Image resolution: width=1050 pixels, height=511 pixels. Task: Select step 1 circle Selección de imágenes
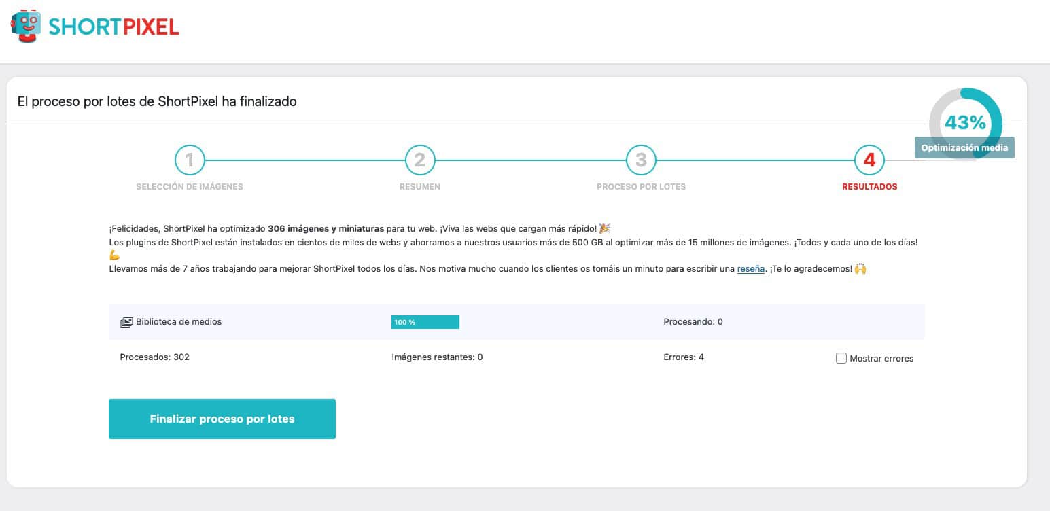(x=190, y=160)
